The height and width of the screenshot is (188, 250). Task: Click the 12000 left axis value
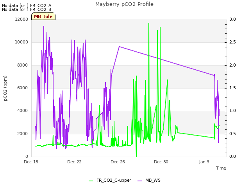(21, 19)
